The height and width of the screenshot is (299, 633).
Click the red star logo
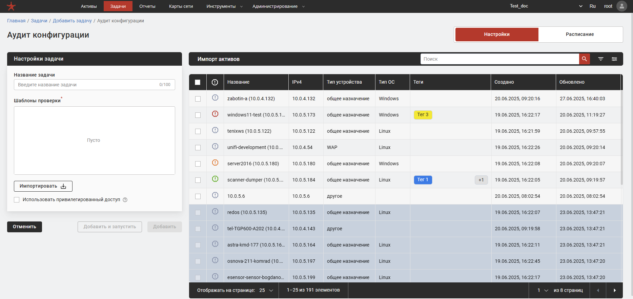[11, 6]
